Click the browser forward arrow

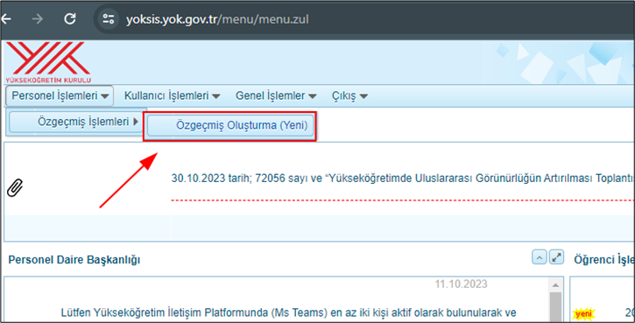tap(38, 18)
